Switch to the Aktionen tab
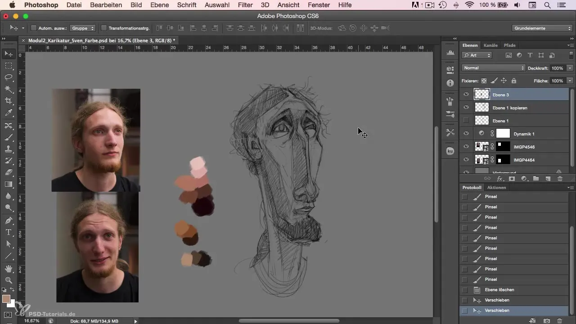Viewport: 576px width, 324px height. pos(496,188)
